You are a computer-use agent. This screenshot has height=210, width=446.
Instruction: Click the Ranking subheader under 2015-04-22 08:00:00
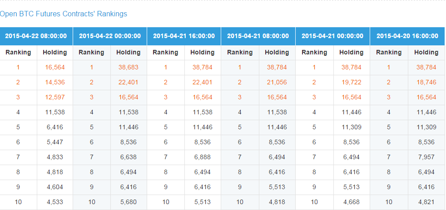coord(18,52)
